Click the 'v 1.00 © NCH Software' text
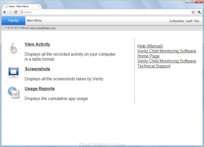The width and height of the screenshot is (204, 147). 16,28
